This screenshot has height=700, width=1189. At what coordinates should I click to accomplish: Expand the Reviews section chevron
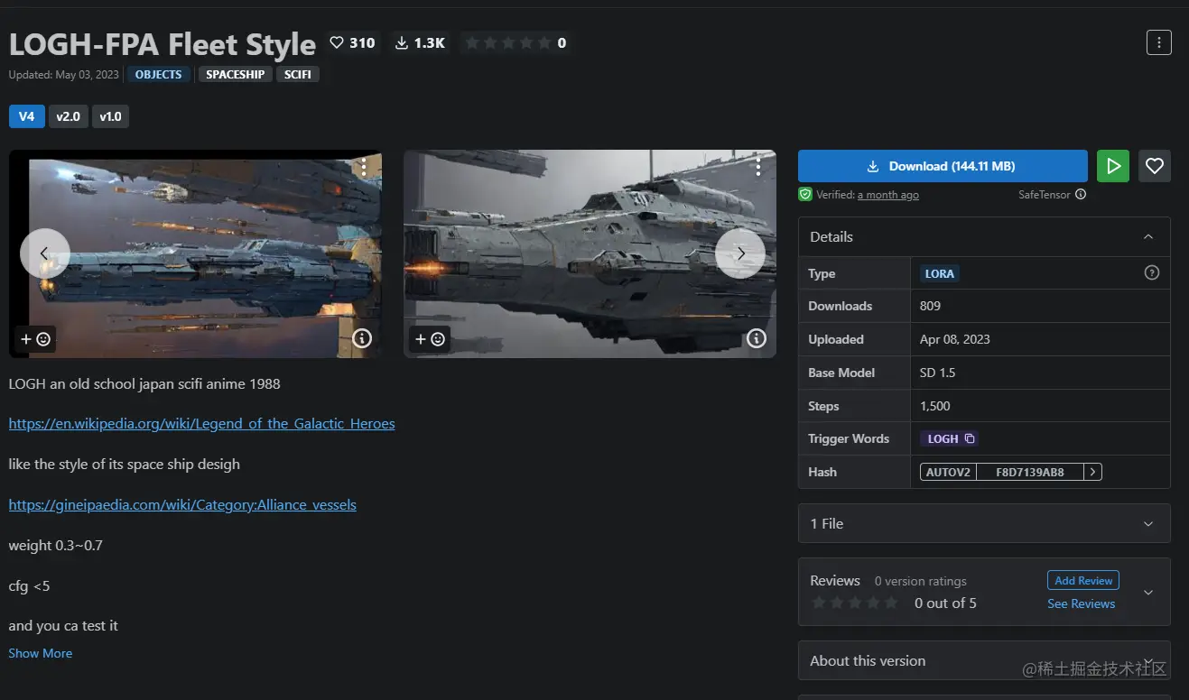[x=1148, y=593]
